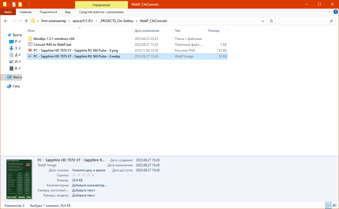Set rating to five stars in details pane
Image resolution: width=339 pixels, height=209 pixels.
coord(93,175)
